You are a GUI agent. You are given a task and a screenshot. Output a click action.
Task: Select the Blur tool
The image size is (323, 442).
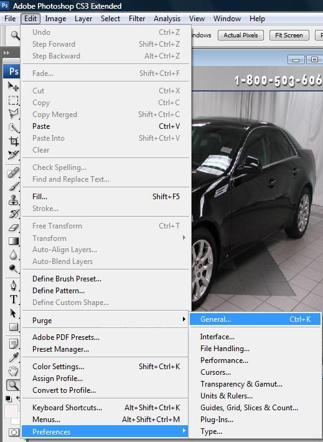13,255
